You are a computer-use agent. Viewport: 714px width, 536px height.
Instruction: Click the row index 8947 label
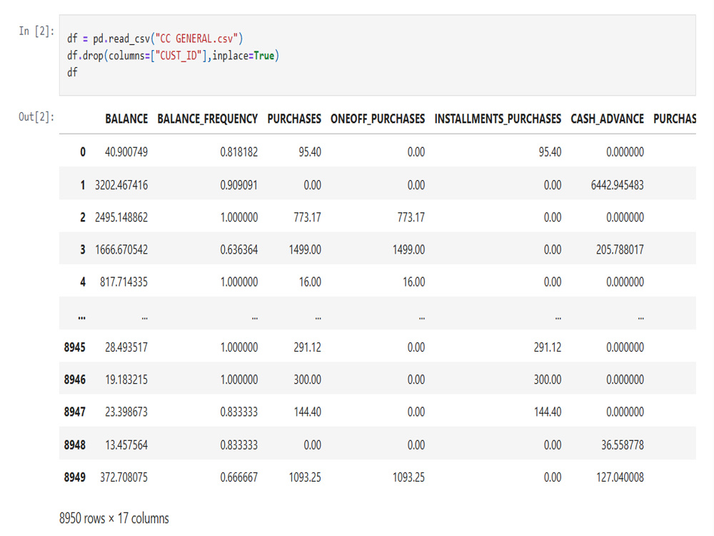point(75,412)
